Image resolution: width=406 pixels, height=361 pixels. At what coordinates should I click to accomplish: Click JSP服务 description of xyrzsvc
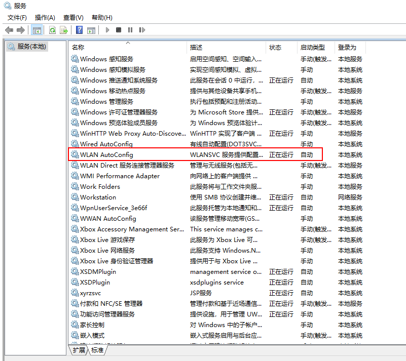[201, 293]
